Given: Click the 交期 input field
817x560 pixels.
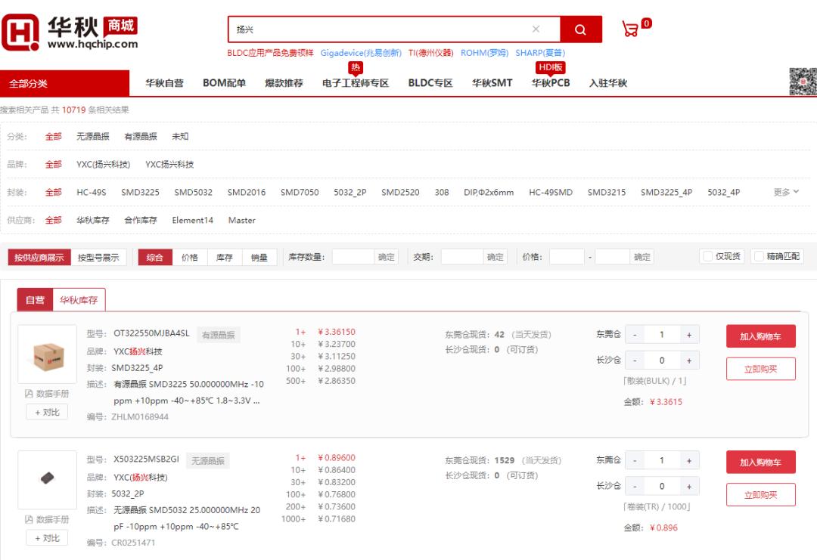Looking at the screenshot, I should (x=462, y=257).
